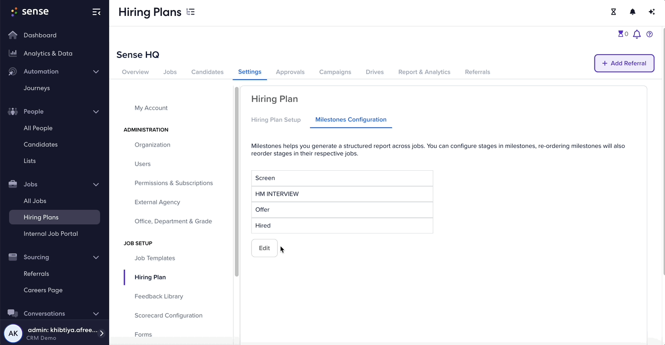Open the Approvals tab
The width and height of the screenshot is (665, 345).
(x=290, y=72)
